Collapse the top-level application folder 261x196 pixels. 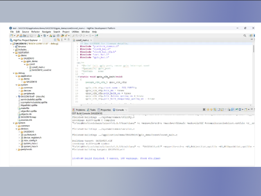point(14,52)
